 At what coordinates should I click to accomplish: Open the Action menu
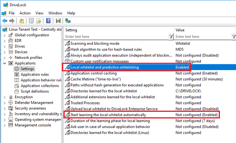click(25, 13)
